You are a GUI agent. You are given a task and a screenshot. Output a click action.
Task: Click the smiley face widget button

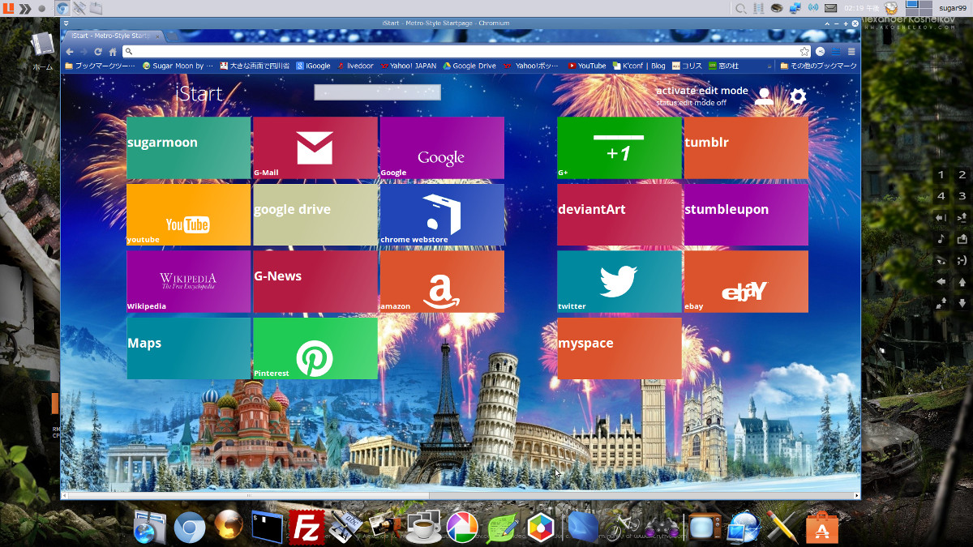coord(962,260)
